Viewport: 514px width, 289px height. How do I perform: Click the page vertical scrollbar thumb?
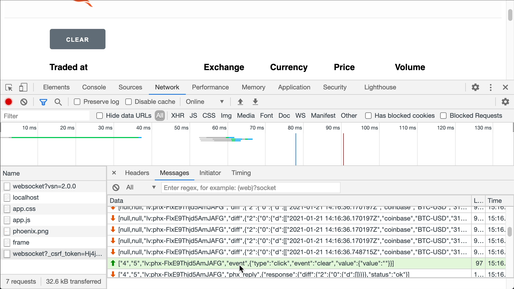pyautogui.click(x=510, y=15)
